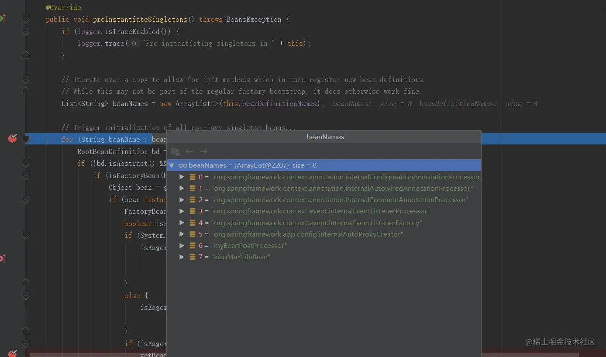Select row 1 internalAutowiredAnnotationProcessor value

[x=342, y=188]
